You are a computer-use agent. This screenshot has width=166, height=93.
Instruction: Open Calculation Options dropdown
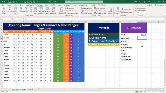pyautogui.click(x=117, y=11)
